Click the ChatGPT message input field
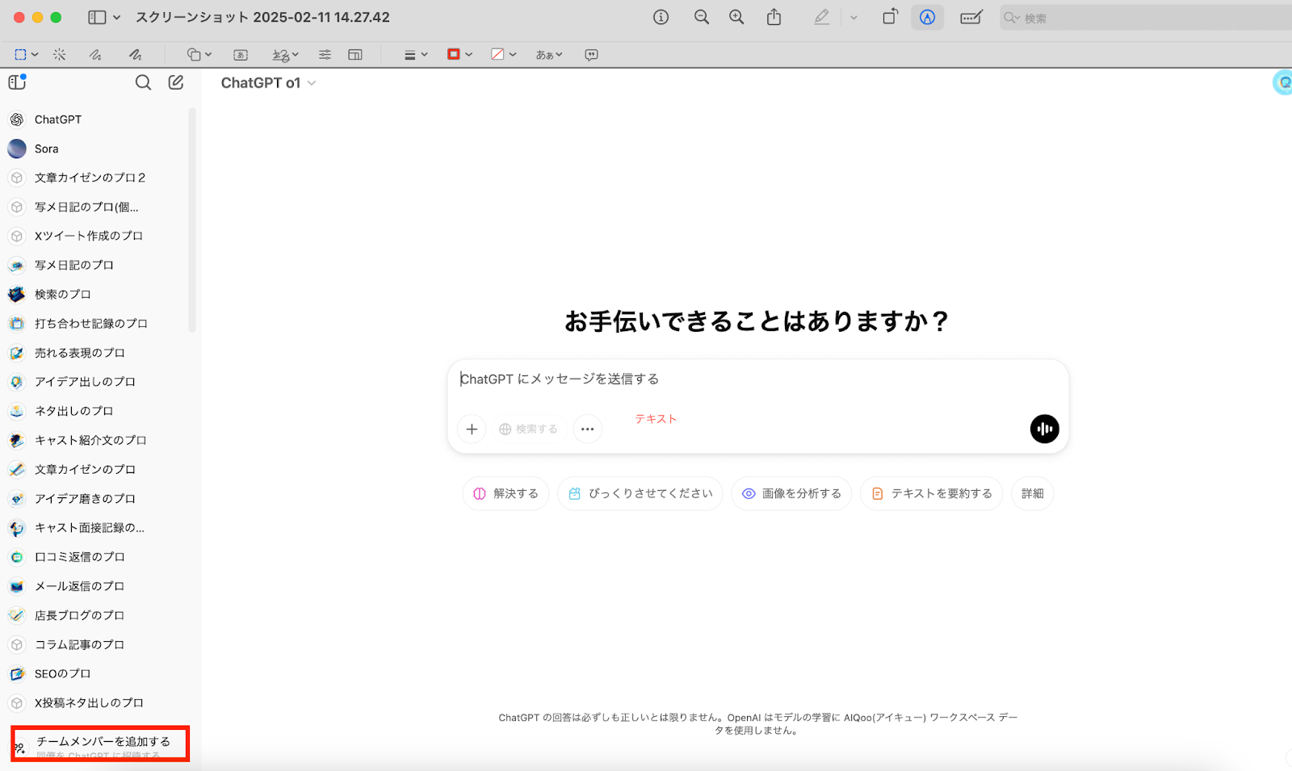Image resolution: width=1292 pixels, height=771 pixels. point(757,379)
